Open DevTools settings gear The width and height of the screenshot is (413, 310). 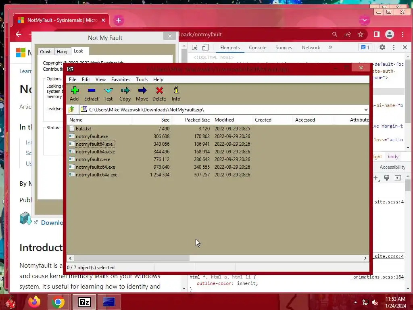pyautogui.click(x=382, y=48)
